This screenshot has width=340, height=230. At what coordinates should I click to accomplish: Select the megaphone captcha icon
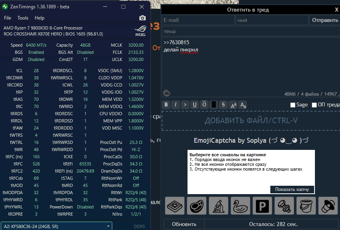pos(328,205)
